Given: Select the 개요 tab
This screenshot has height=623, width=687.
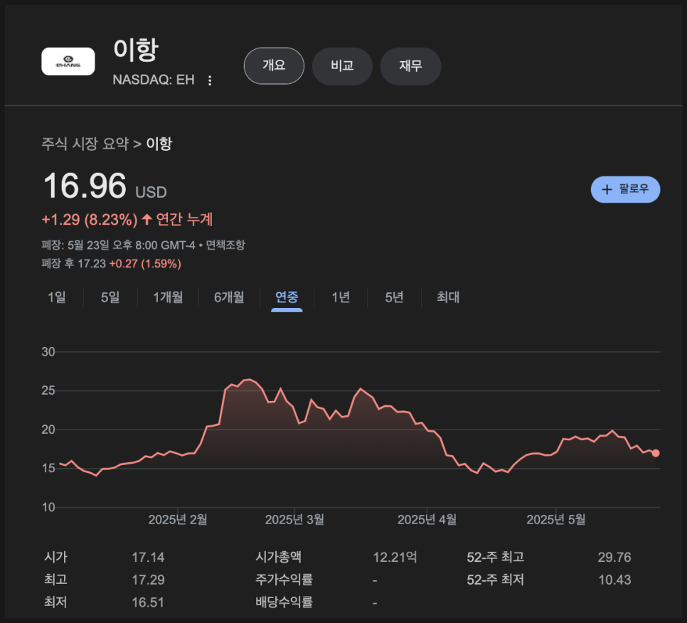Looking at the screenshot, I should click(274, 65).
